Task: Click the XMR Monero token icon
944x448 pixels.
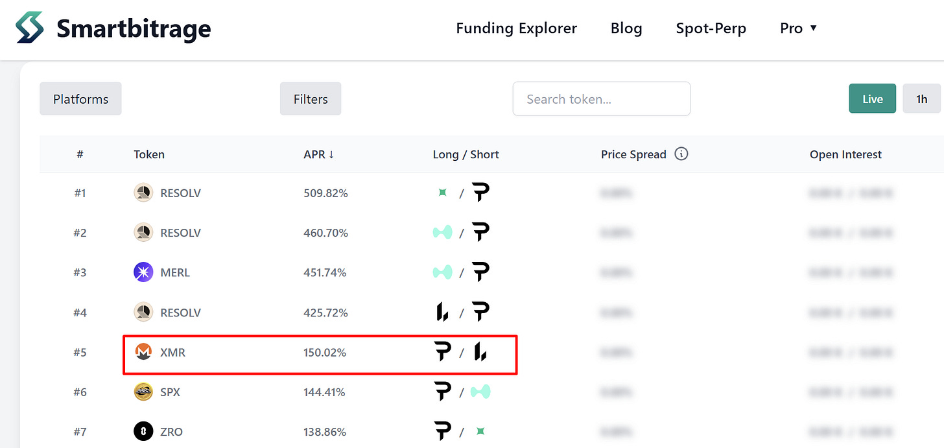Action: (143, 352)
